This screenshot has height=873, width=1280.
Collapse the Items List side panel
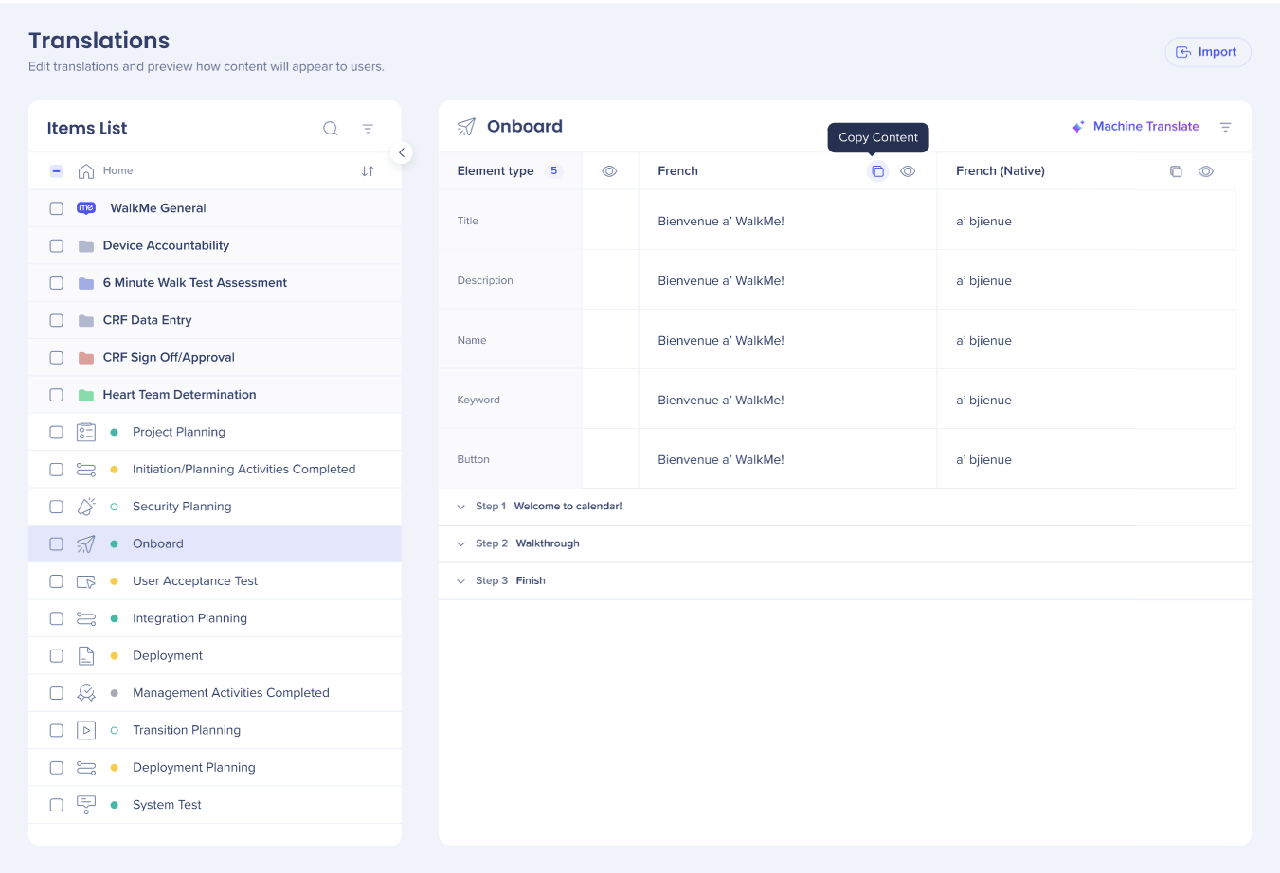coord(402,152)
